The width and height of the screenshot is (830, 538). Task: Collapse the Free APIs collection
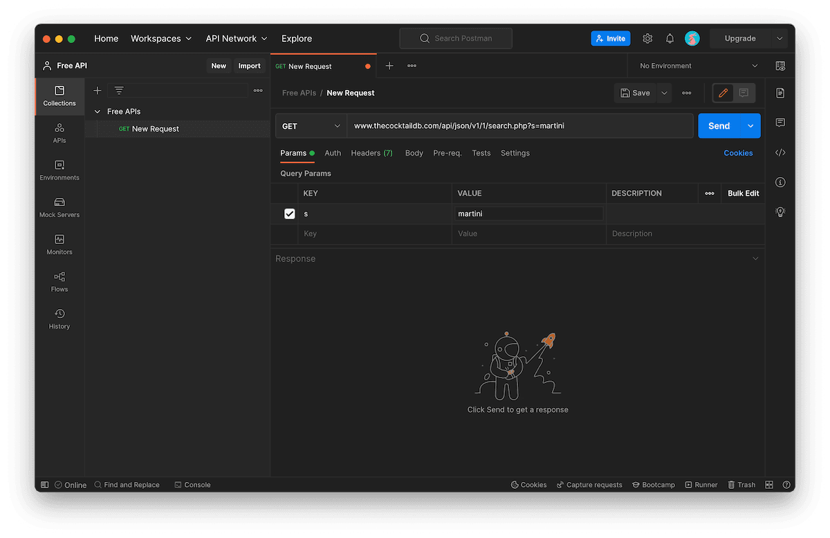(98, 111)
